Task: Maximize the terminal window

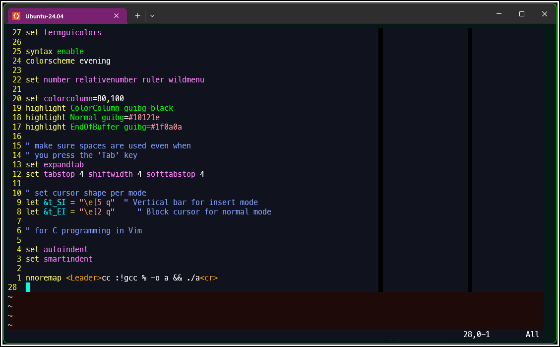Action: [x=522, y=14]
